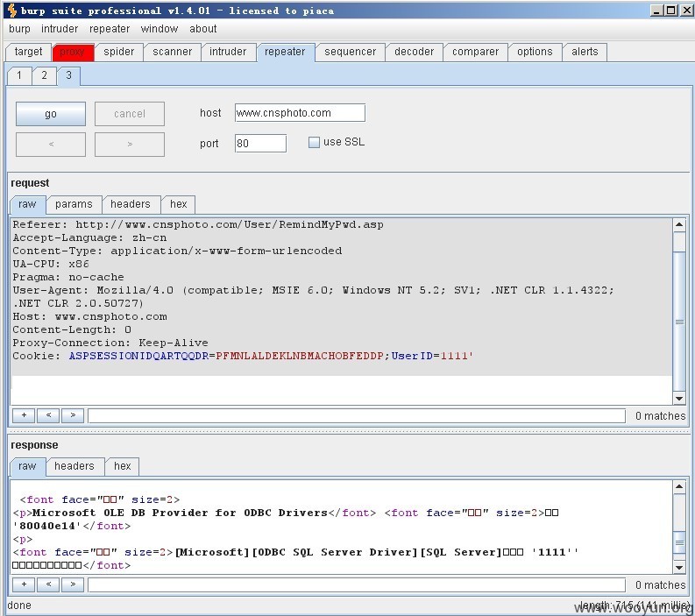Image resolution: width=695 pixels, height=616 pixels.
Task: Click the response scrollbar down arrow
Action: pos(678,567)
